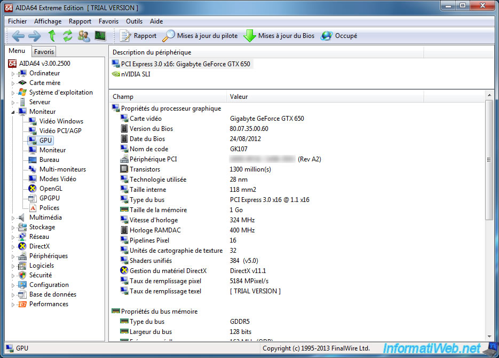Click Mises à jour du pilote
This screenshot has width=499, height=358.
pyautogui.click(x=200, y=36)
